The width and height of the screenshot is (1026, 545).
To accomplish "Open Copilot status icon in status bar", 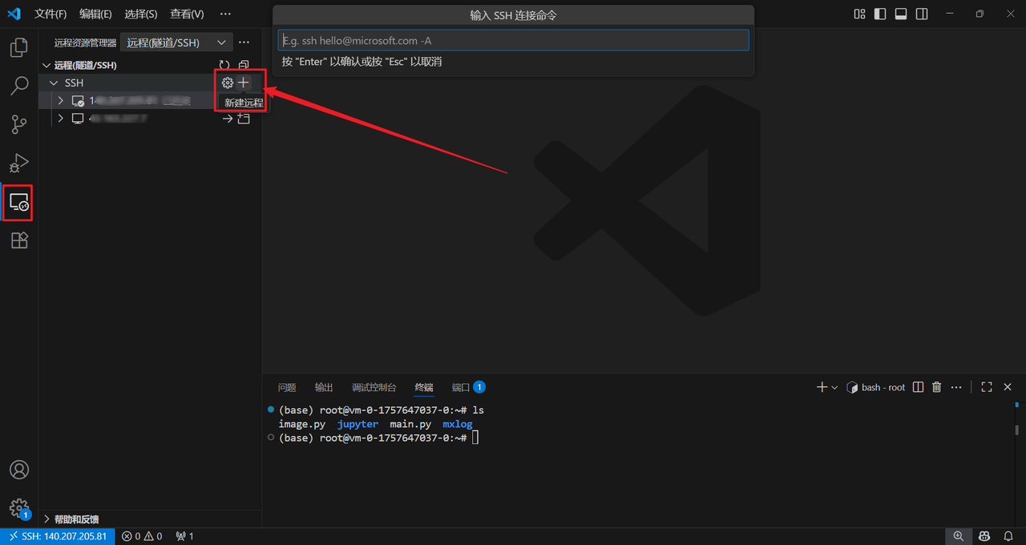I will pos(984,536).
